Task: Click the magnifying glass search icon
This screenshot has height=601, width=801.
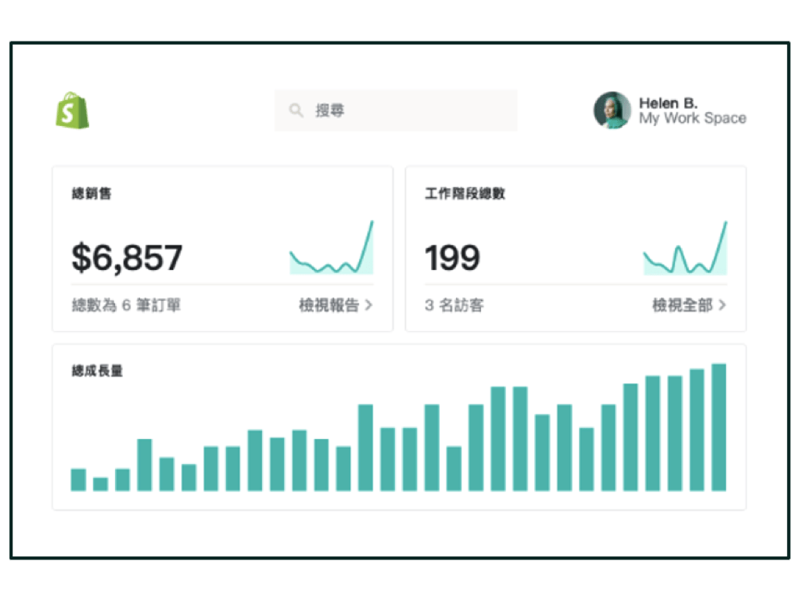Action: tap(296, 110)
